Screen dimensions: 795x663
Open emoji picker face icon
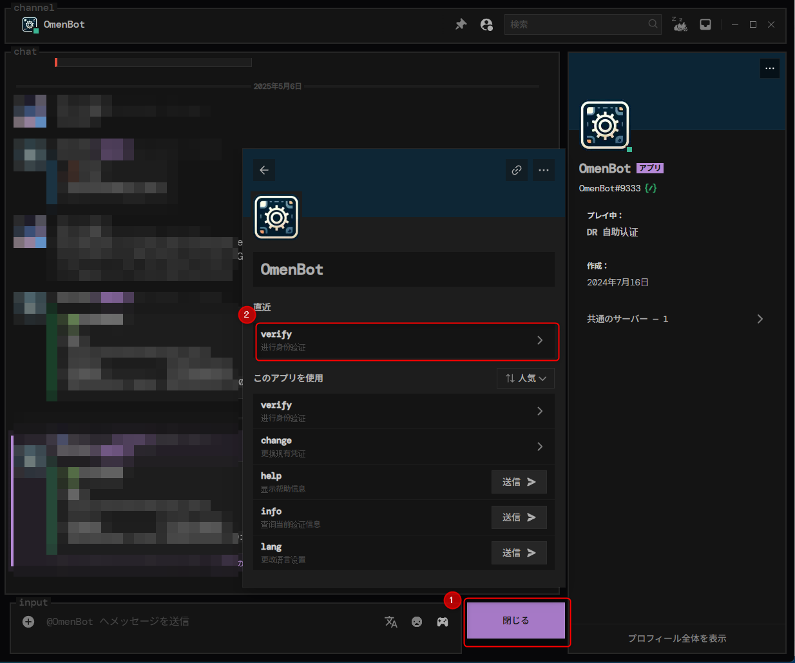[x=417, y=622]
